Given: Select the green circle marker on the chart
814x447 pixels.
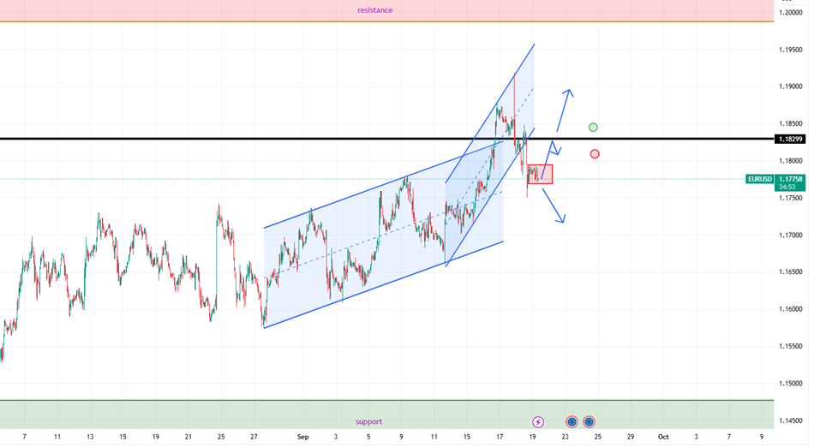Looking at the screenshot, I should tap(593, 127).
